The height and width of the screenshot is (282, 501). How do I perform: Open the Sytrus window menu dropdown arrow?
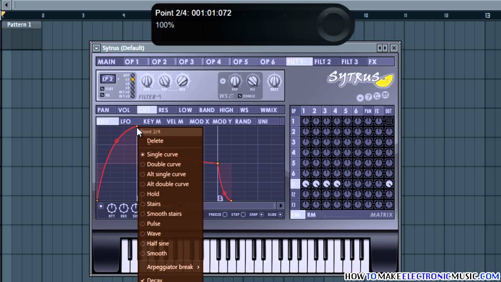coord(96,48)
